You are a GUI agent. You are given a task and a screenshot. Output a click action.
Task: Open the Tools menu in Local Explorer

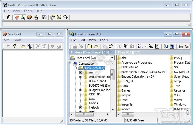[104, 40]
